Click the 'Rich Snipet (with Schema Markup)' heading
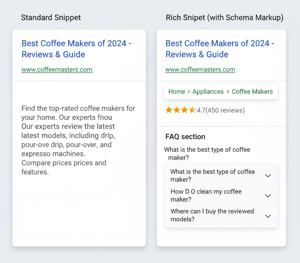This screenshot has width=300, height=263. (224, 18)
